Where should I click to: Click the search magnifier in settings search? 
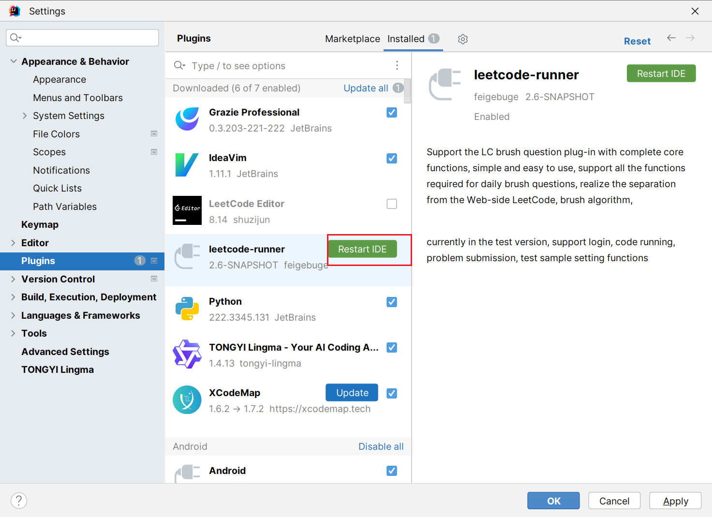pos(15,38)
